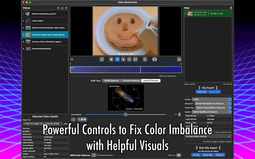255x159 pixels.
Task: Click the thin range bar above the timeline
Action: click(126, 64)
